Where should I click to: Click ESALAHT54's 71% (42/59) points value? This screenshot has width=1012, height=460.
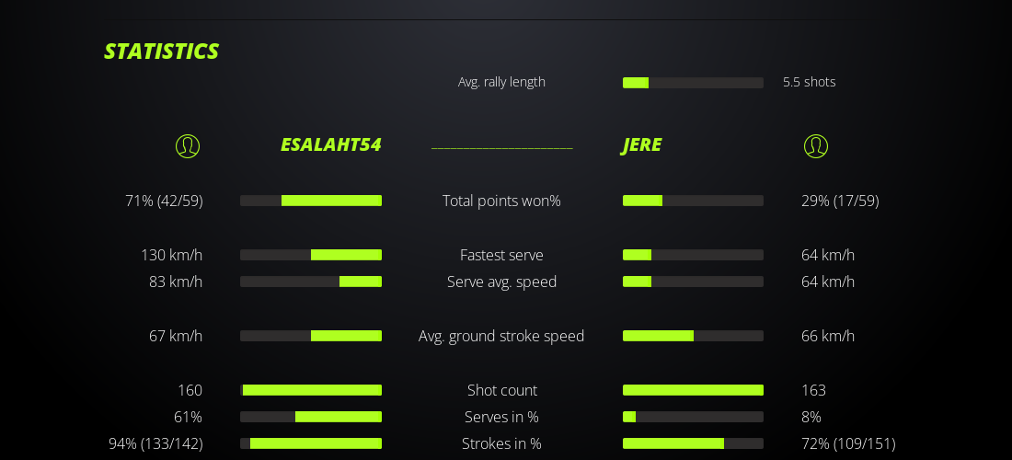coord(164,201)
